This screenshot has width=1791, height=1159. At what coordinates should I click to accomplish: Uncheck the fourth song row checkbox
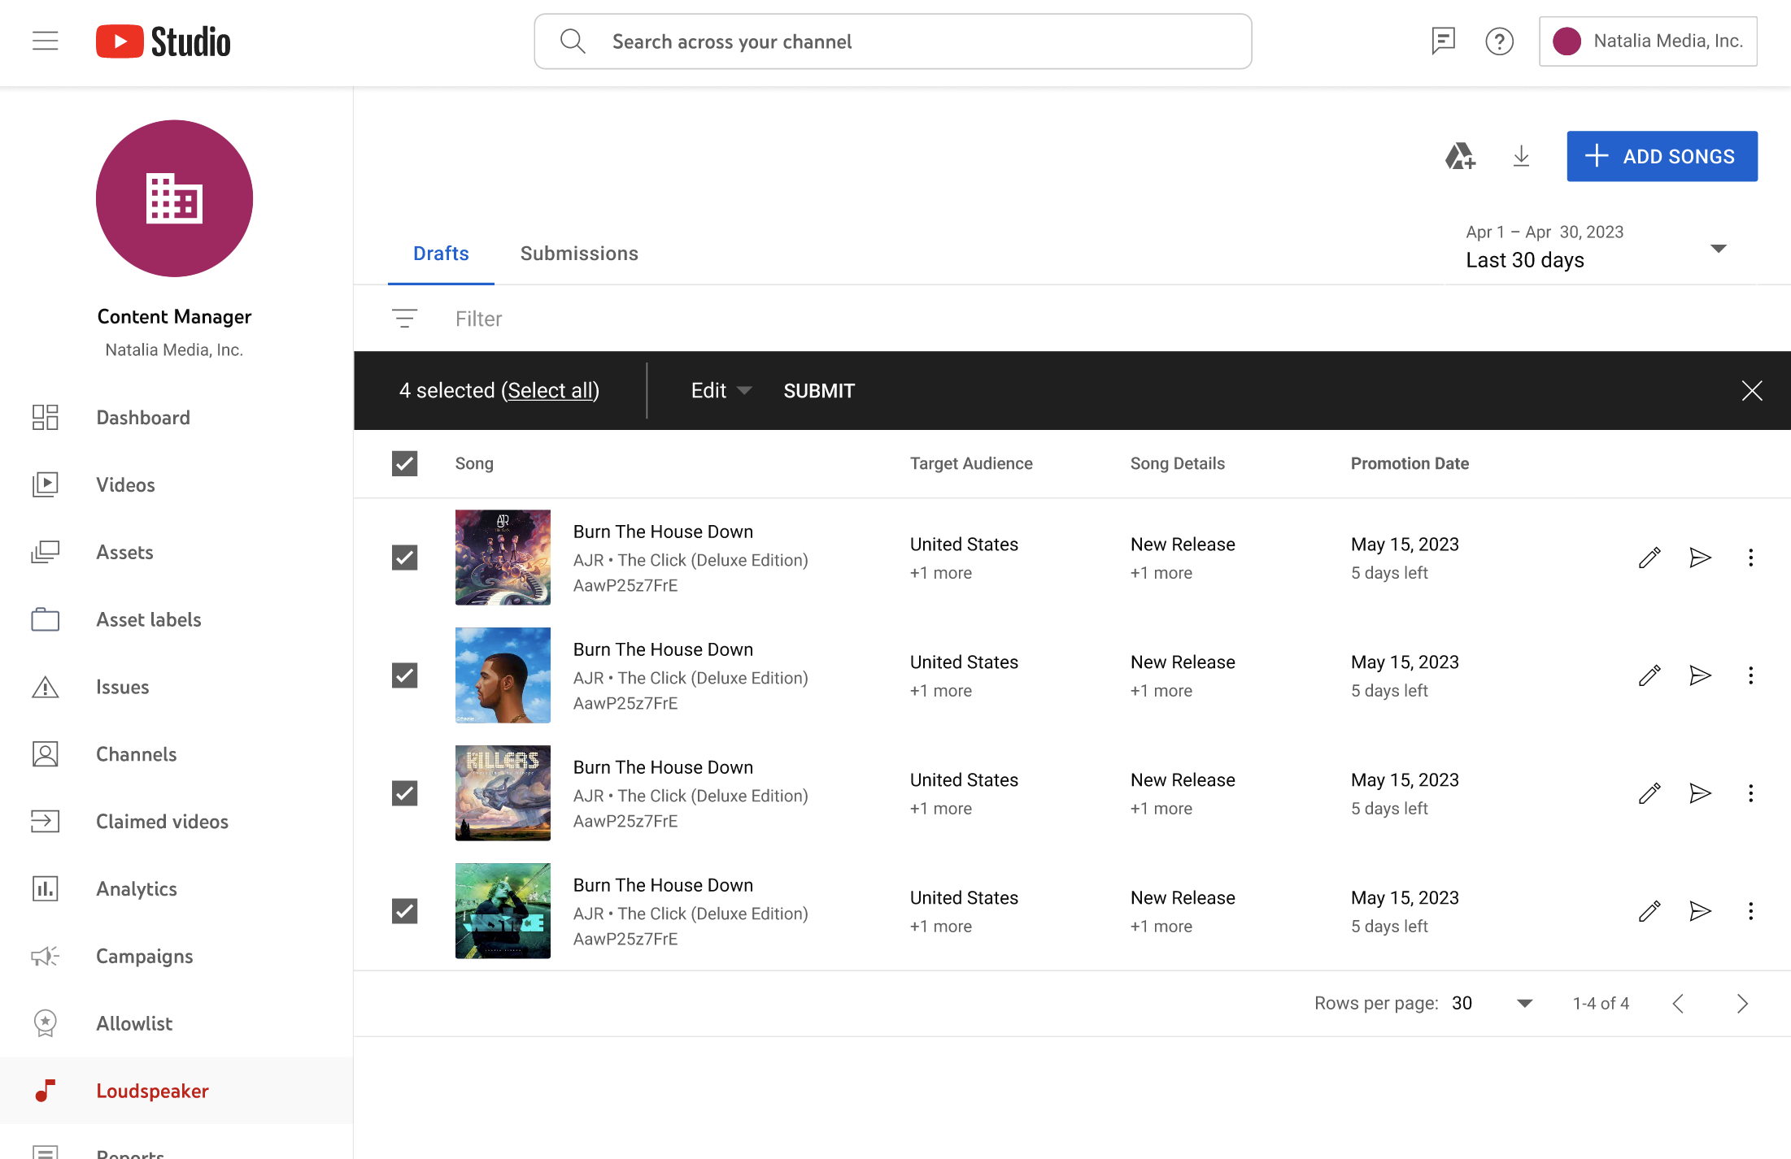point(404,911)
